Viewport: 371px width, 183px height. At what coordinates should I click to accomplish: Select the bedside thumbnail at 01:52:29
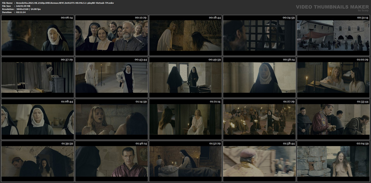click(185, 161)
